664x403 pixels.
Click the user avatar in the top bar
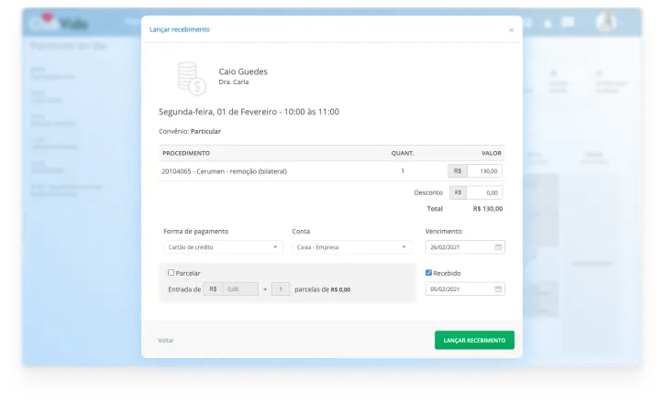(x=605, y=22)
